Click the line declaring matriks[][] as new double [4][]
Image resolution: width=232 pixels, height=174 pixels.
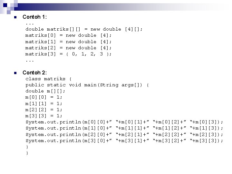(x=84, y=29)
